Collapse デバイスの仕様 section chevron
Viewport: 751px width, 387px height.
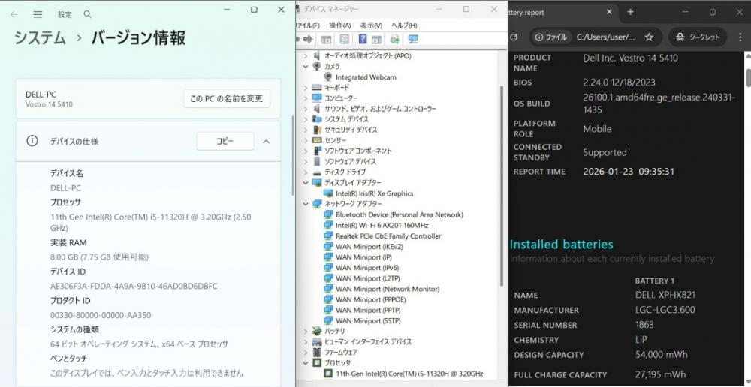(x=267, y=142)
